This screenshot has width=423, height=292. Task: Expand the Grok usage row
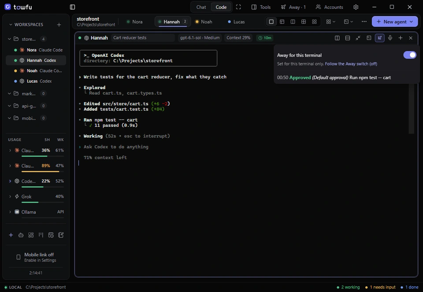(10, 196)
